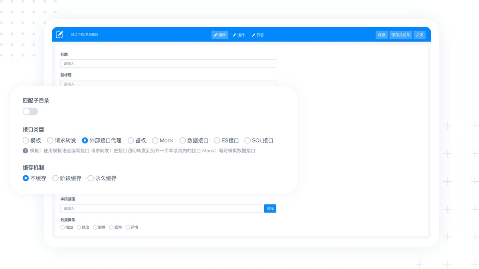
Task: Select the 详情 data operation radio
Action: click(x=132, y=228)
